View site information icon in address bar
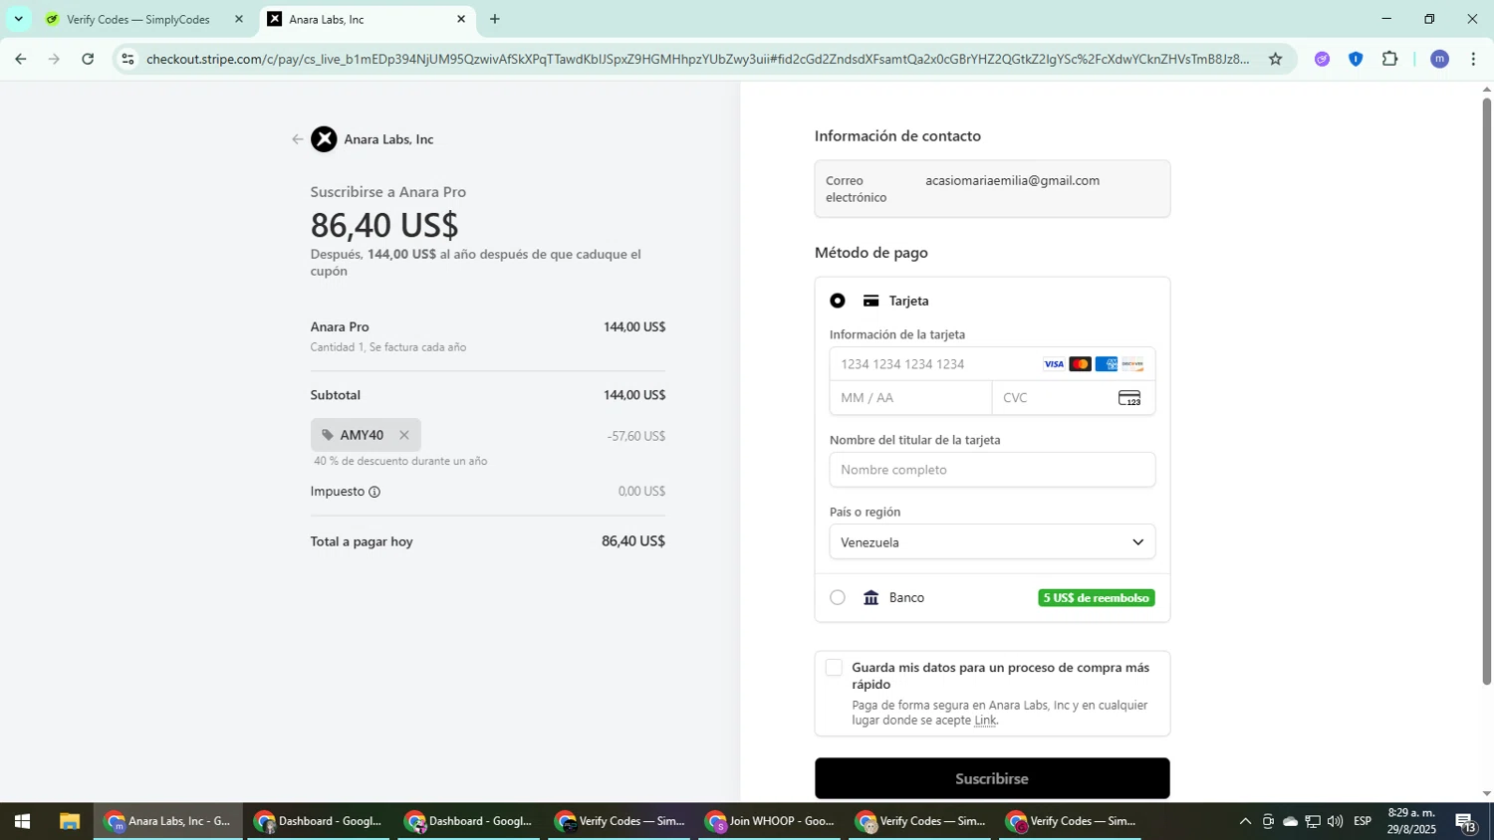The width and height of the screenshot is (1494, 840). pyautogui.click(x=127, y=59)
